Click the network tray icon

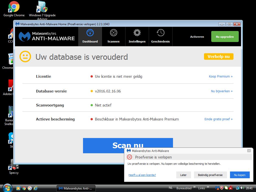tap(238, 188)
